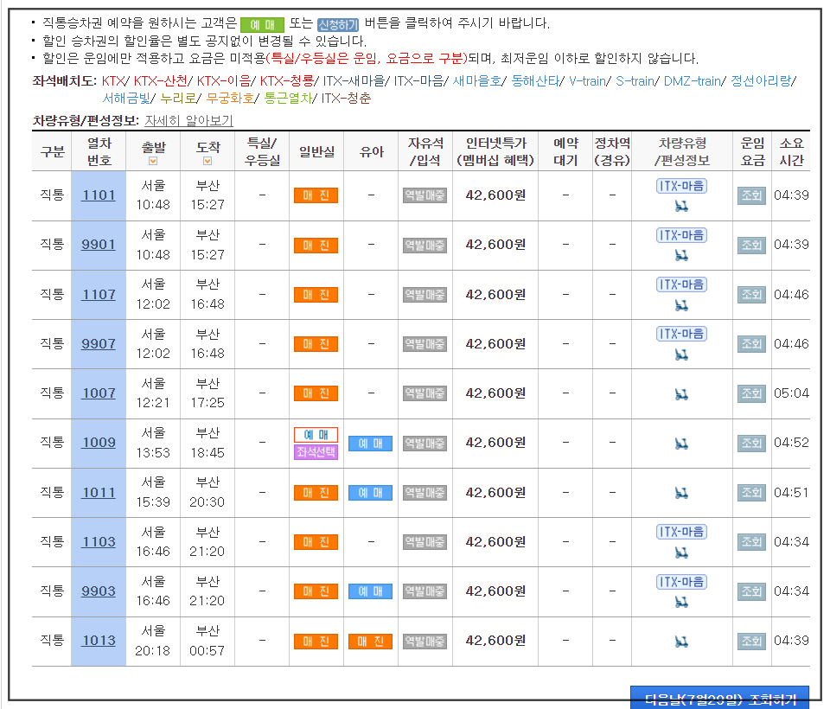This screenshot has height=709, width=830.
Task: Book general seat 예매 for train 1009
Action: pyautogui.click(x=316, y=435)
